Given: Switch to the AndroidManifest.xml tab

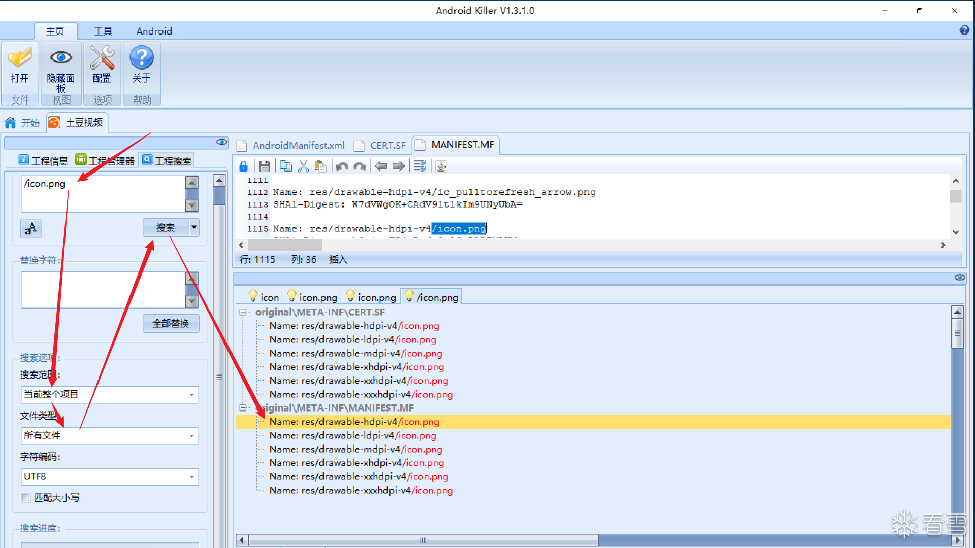Looking at the screenshot, I should [x=298, y=146].
